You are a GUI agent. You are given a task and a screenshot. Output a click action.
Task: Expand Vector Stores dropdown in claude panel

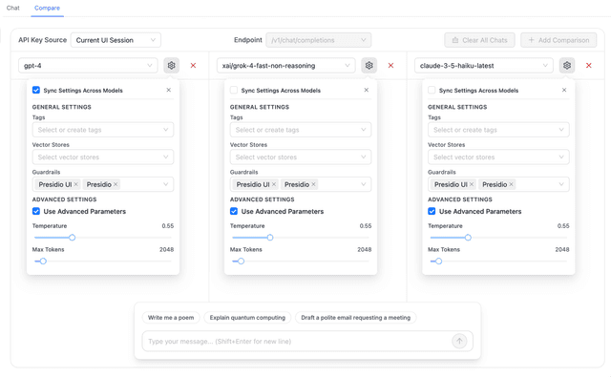pyautogui.click(x=498, y=157)
